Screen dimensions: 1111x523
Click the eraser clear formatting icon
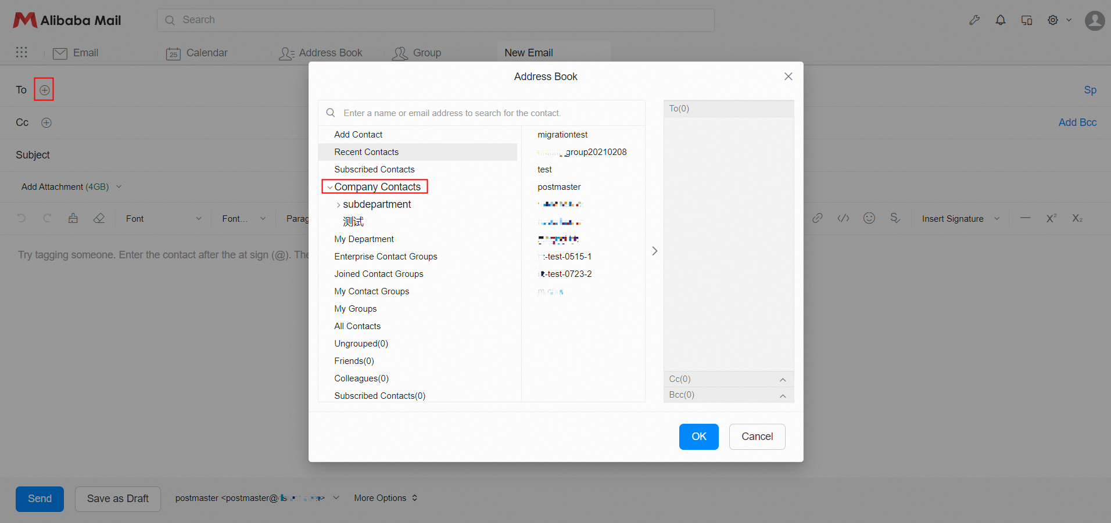(x=99, y=218)
